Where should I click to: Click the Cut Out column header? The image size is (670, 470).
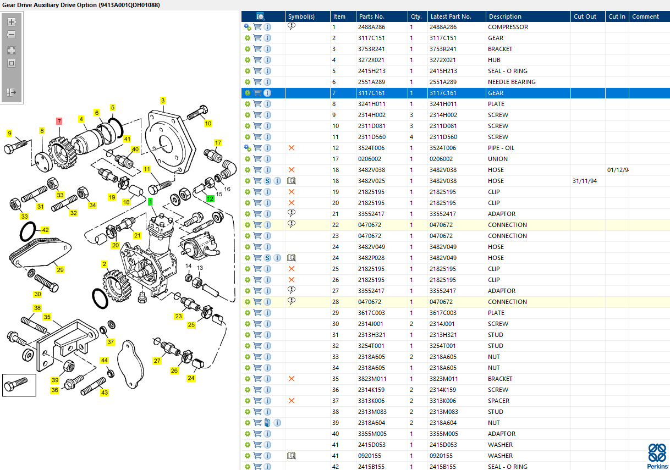click(x=587, y=16)
